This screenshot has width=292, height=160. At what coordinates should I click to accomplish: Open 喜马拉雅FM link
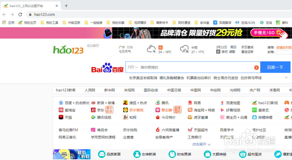(68, 130)
